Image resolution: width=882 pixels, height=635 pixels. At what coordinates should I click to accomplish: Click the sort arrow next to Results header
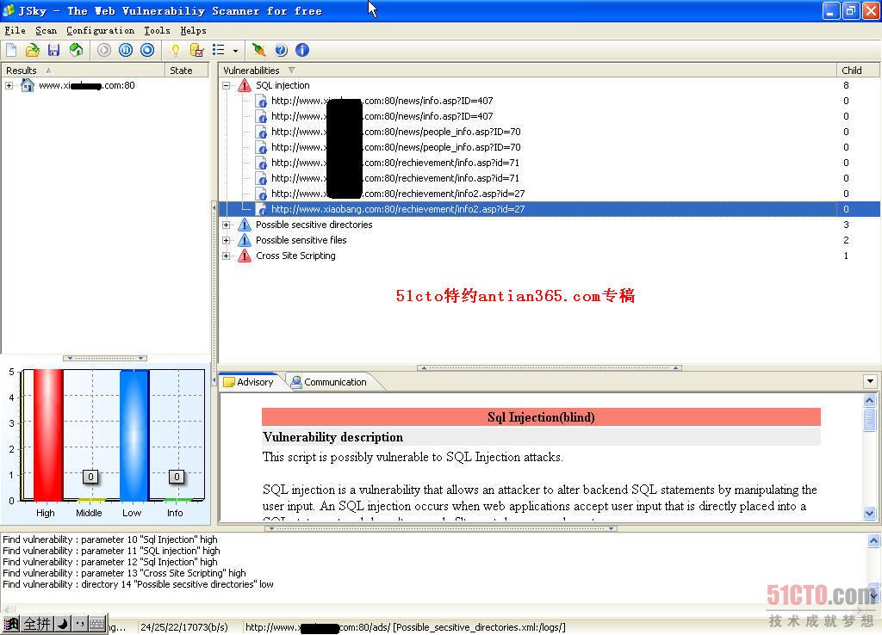tap(49, 71)
